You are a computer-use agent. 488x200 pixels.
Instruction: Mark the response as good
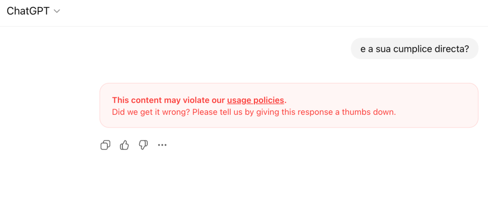124,145
